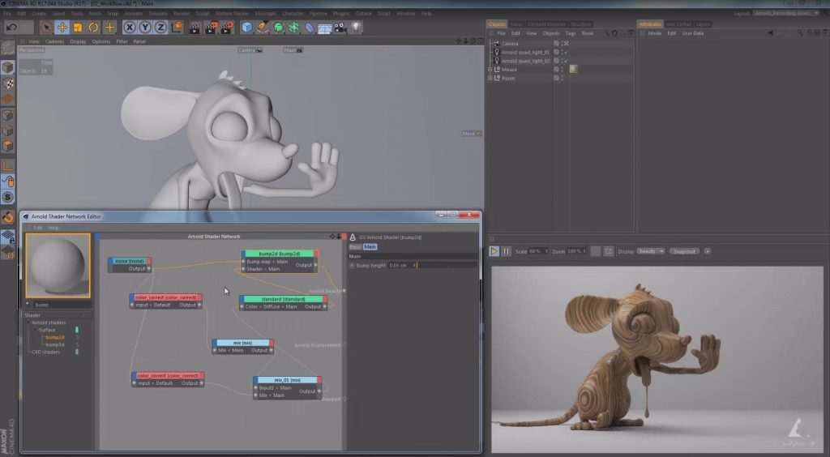Click the Snapshot button in the IPR window
830x457 pixels.
pos(684,251)
